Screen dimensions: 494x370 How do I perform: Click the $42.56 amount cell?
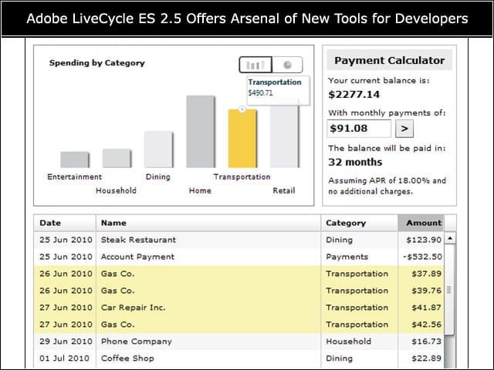(x=427, y=325)
